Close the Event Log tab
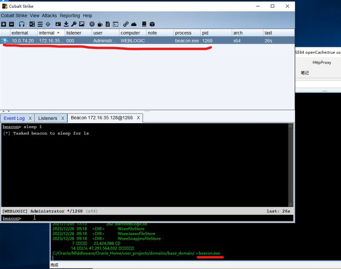 point(30,118)
